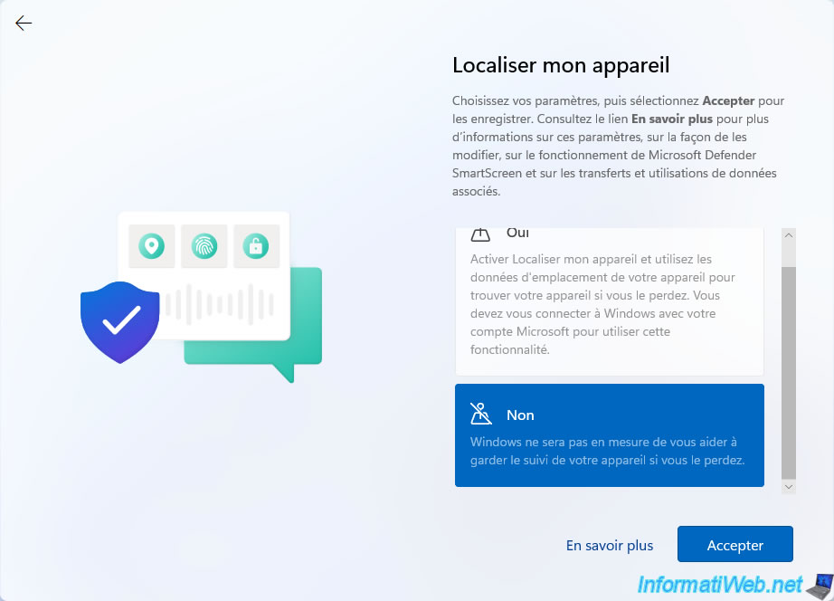Click the crossed-out location icon beside Non
Image resolution: width=834 pixels, height=601 pixels.
tap(481, 414)
